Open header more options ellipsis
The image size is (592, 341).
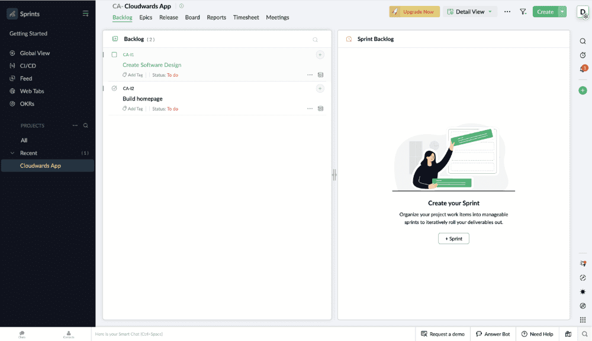coord(507,12)
